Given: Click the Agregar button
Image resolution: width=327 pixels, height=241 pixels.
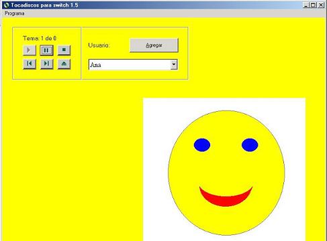Looking at the screenshot, I should [x=154, y=46].
